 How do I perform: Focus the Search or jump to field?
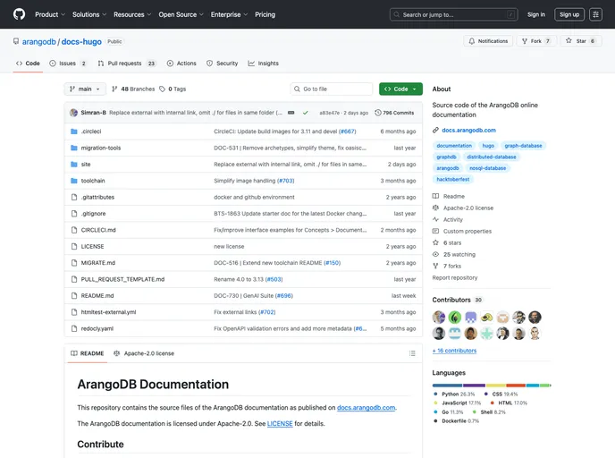[x=454, y=14]
